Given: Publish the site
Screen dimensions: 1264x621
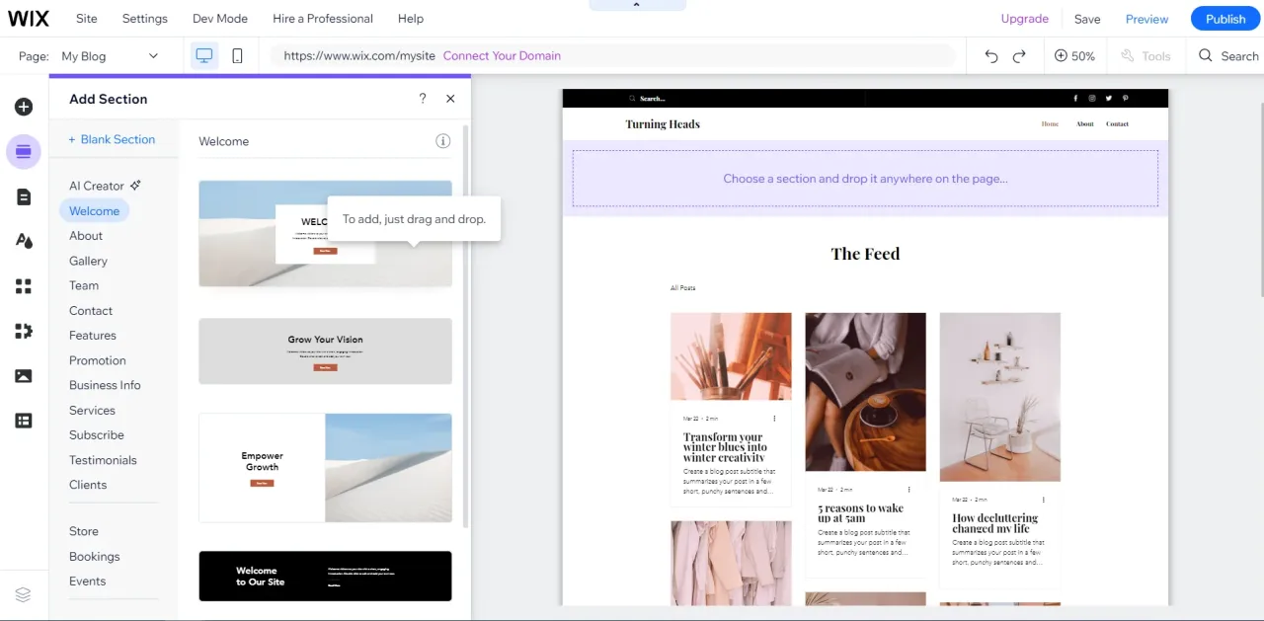Looking at the screenshot, I should pyautogui.click(x=1224, y=18).
